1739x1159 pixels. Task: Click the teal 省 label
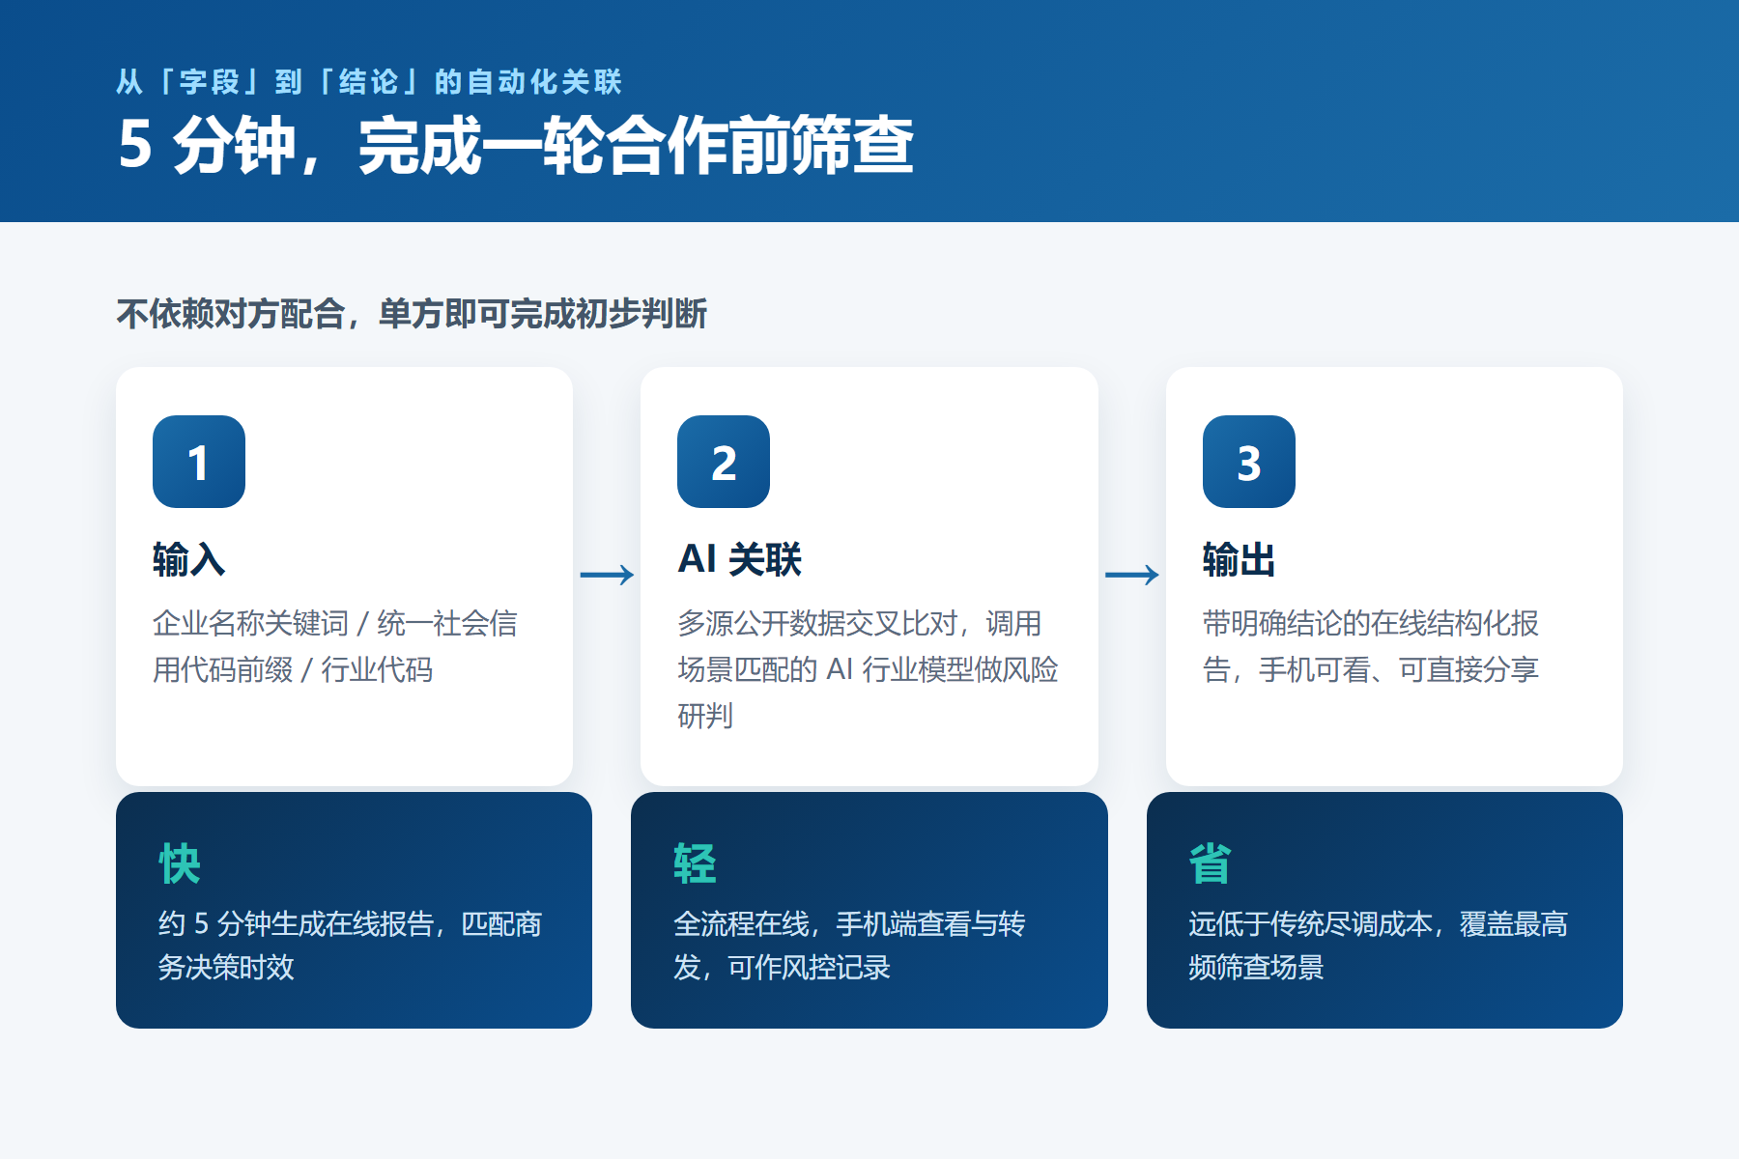pos(1210,863)
